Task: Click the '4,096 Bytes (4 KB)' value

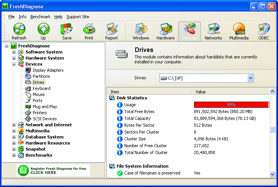Action: click(211, 139)
